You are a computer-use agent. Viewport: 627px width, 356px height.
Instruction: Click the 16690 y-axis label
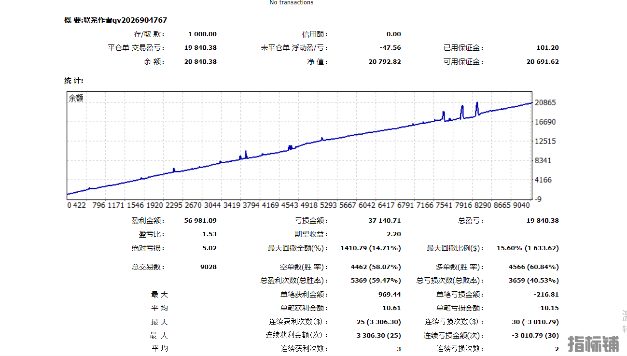[546, 122]
